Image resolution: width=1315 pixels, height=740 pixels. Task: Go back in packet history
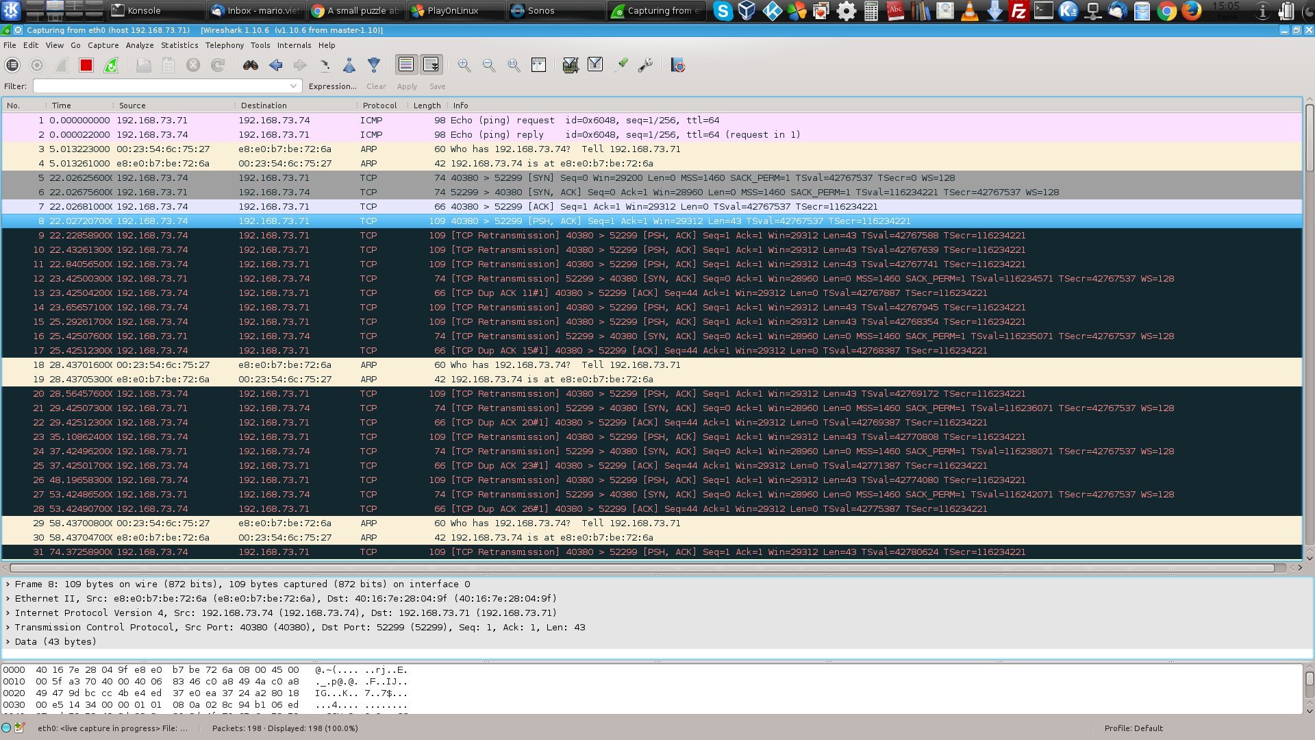pyautogui.click(x=276, y=65)
